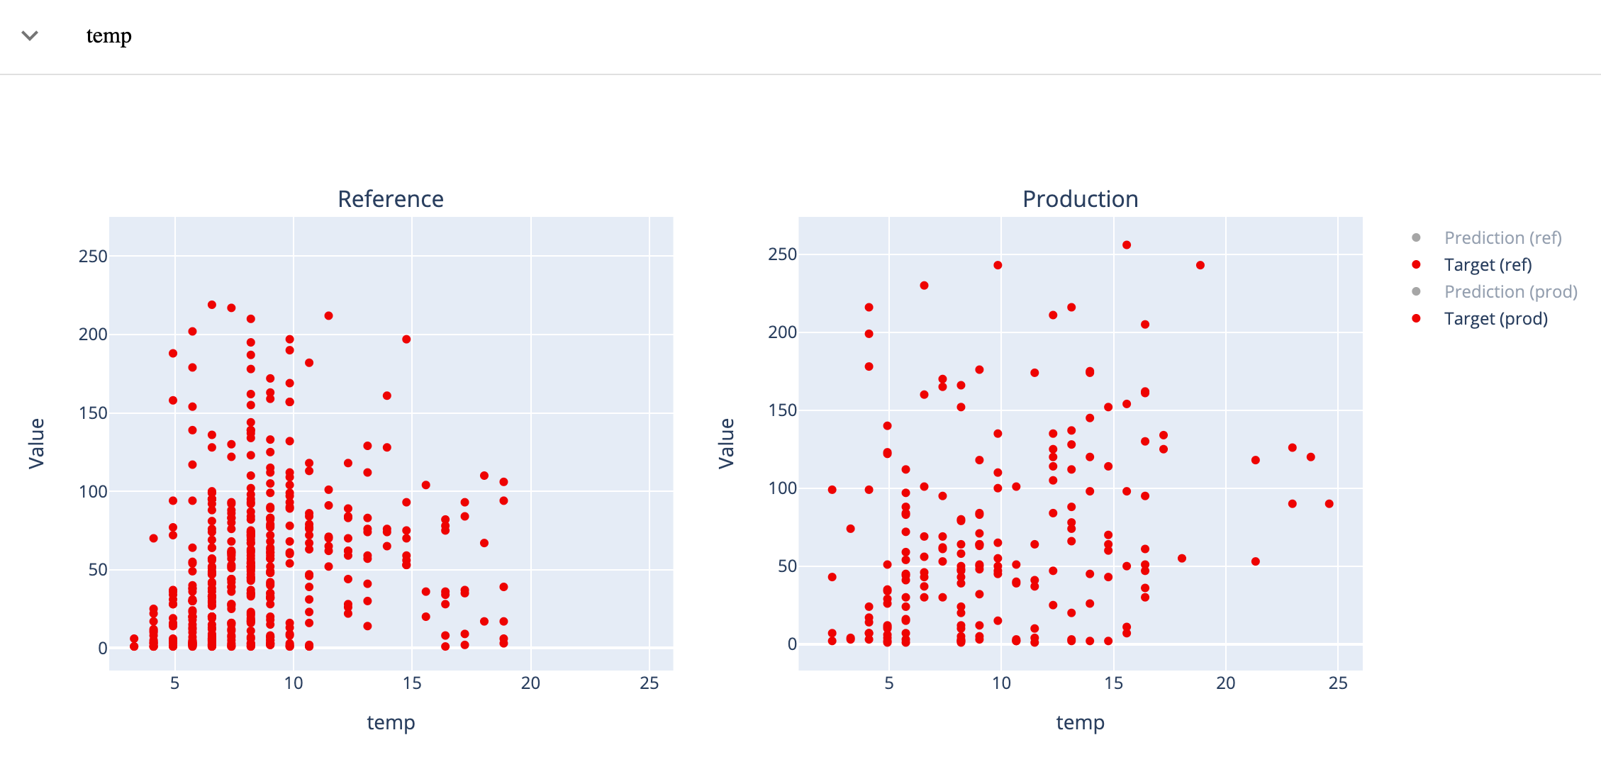Click the gray Prediction (ref) legend marker
The height and width of the screenshot is (757, 1601).
pyautogui.click(x=1416, y=237)
